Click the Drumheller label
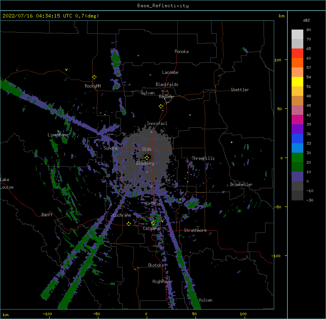Viewport: 326px width, 319px height. 241,185
